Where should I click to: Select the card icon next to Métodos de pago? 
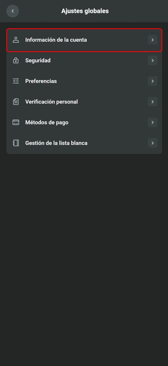pyautogui.click(x=16, y=122)
